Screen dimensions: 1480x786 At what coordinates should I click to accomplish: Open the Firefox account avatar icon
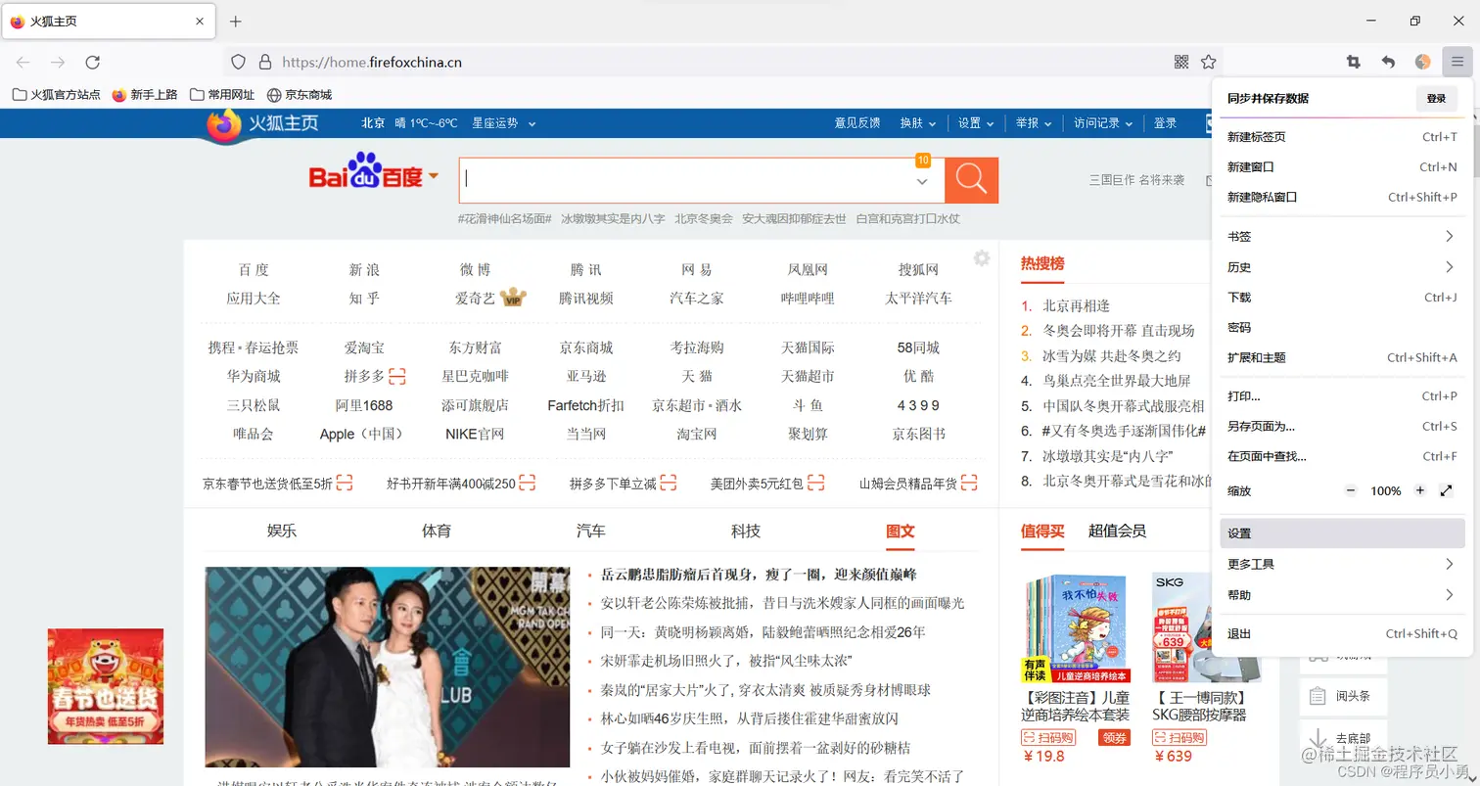click(1423, 62)
